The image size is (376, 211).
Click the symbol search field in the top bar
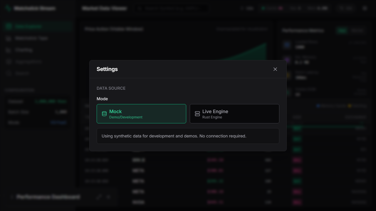click(x=172, y=8)
